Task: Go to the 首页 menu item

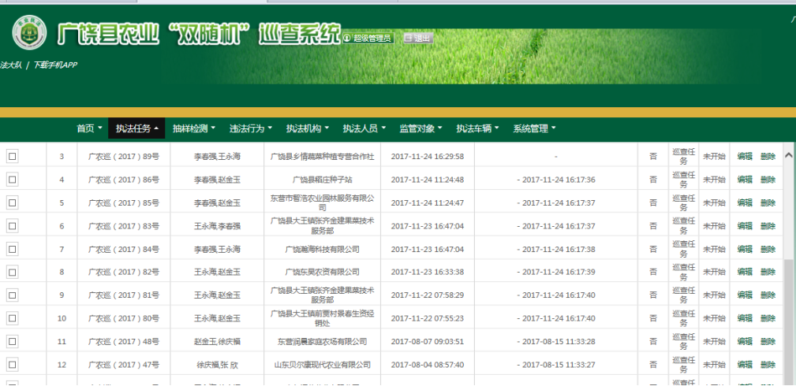Action: 88,128
